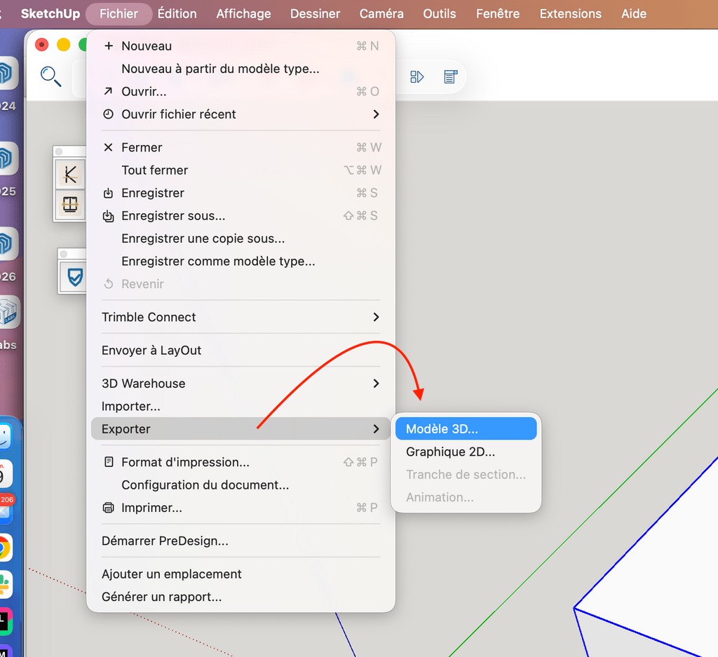Click Démarrer PreDesign...
Viewport: 718px width, 657px height.
click(x=241, y=541)
